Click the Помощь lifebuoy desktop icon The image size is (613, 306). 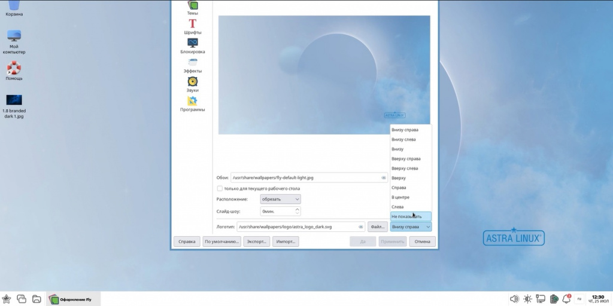14,69
